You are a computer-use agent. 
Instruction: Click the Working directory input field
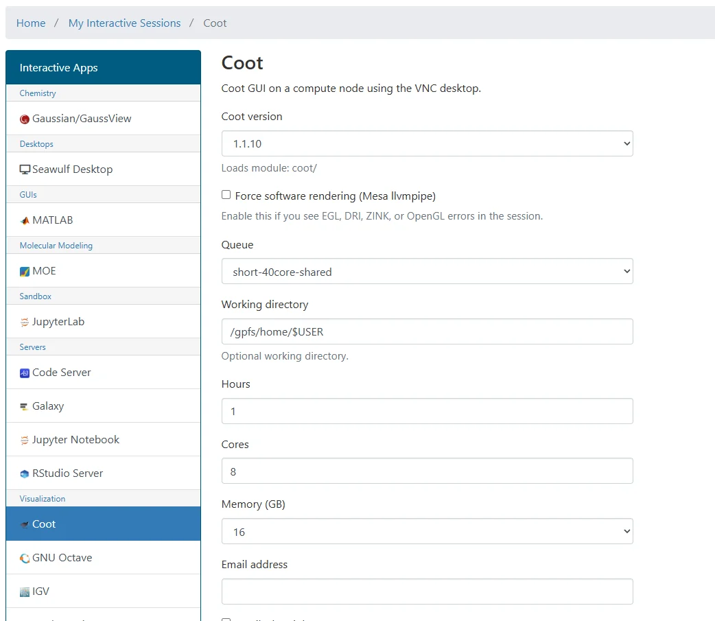pos(427,331)
